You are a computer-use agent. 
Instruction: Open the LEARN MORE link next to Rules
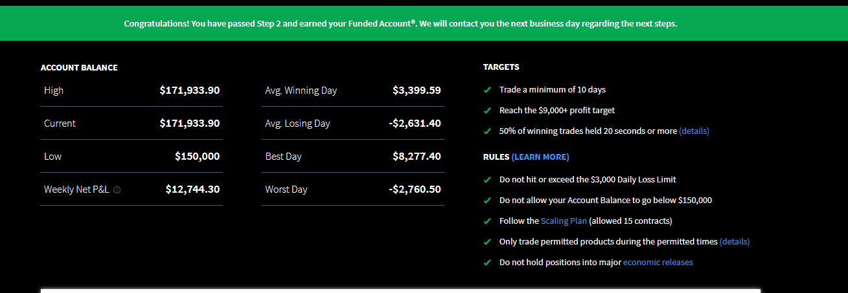click(x=540, y=157)
